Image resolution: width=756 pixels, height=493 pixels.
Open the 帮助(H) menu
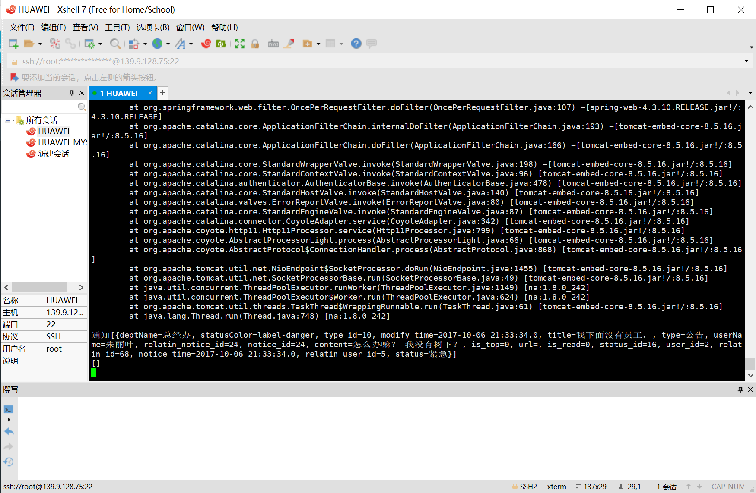click(x=225, y=27)
